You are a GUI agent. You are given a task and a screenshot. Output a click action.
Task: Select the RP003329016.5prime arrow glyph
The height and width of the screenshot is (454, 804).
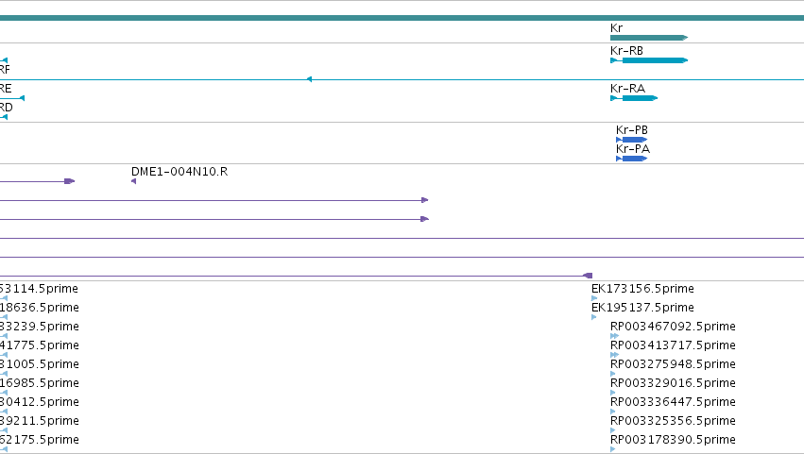tap(613, 393)
